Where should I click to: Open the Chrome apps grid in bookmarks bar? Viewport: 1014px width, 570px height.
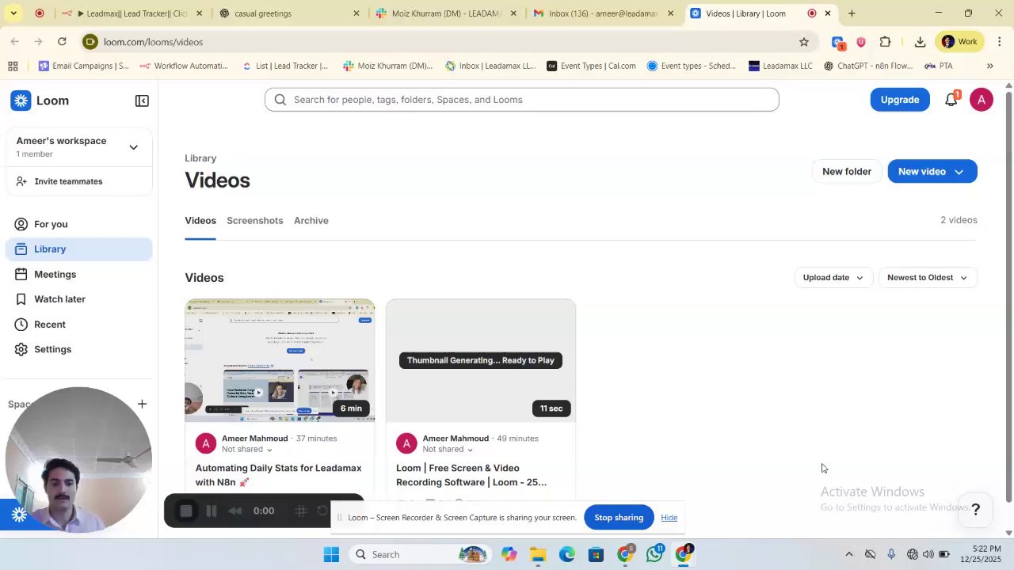point(13,66)
